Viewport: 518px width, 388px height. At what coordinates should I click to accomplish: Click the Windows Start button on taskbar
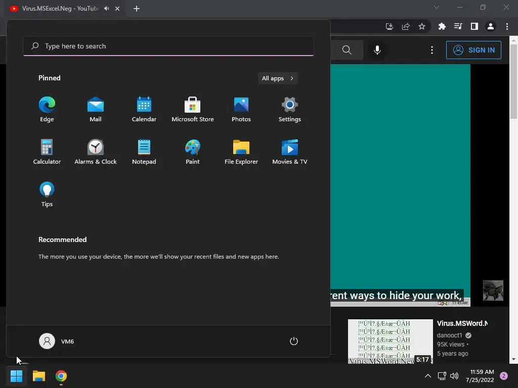click(x=16, y=376)
